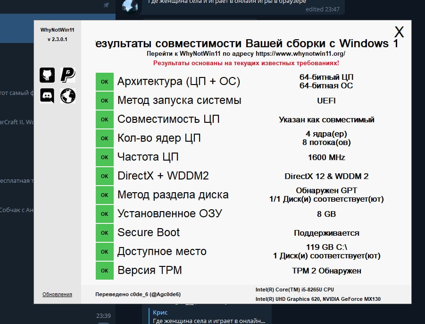Click OK indicator for DirectX + WDDM2

tap(105, 176)
